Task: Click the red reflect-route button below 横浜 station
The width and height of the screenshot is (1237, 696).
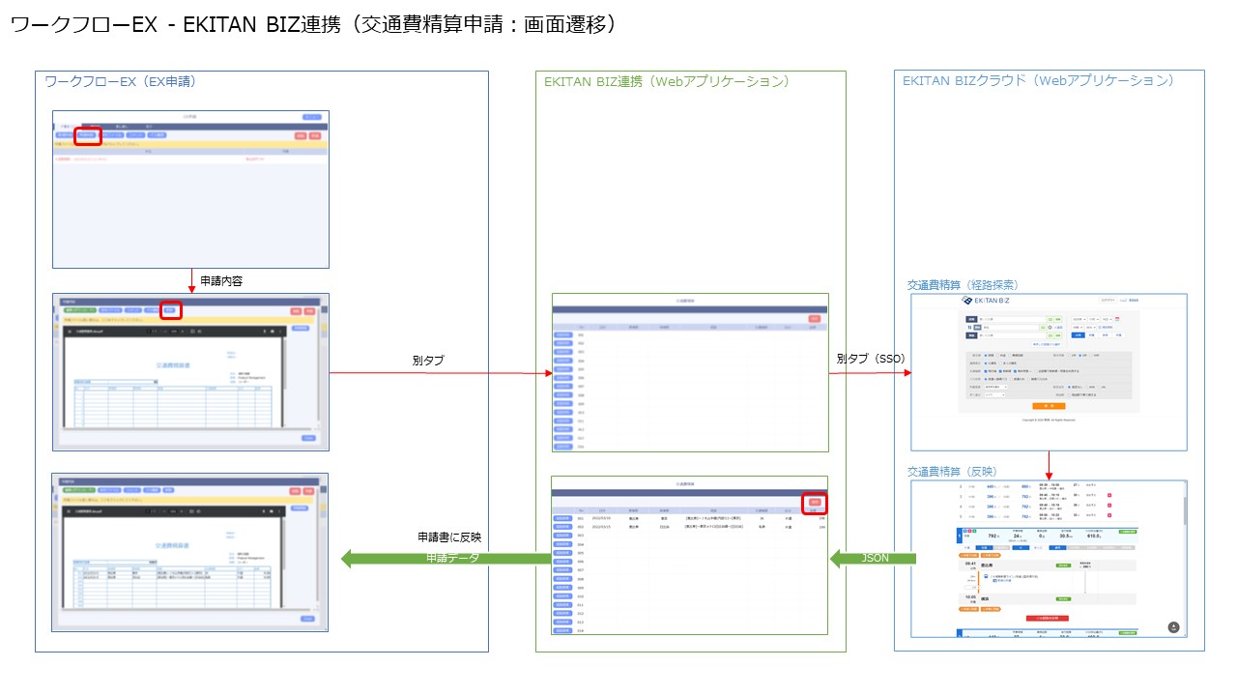Action: (x=1048, y=619)
